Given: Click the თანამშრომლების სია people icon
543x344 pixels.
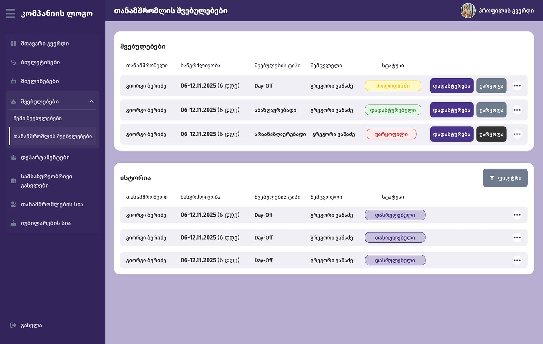Looking at the screenshot, I should [13, 204].
